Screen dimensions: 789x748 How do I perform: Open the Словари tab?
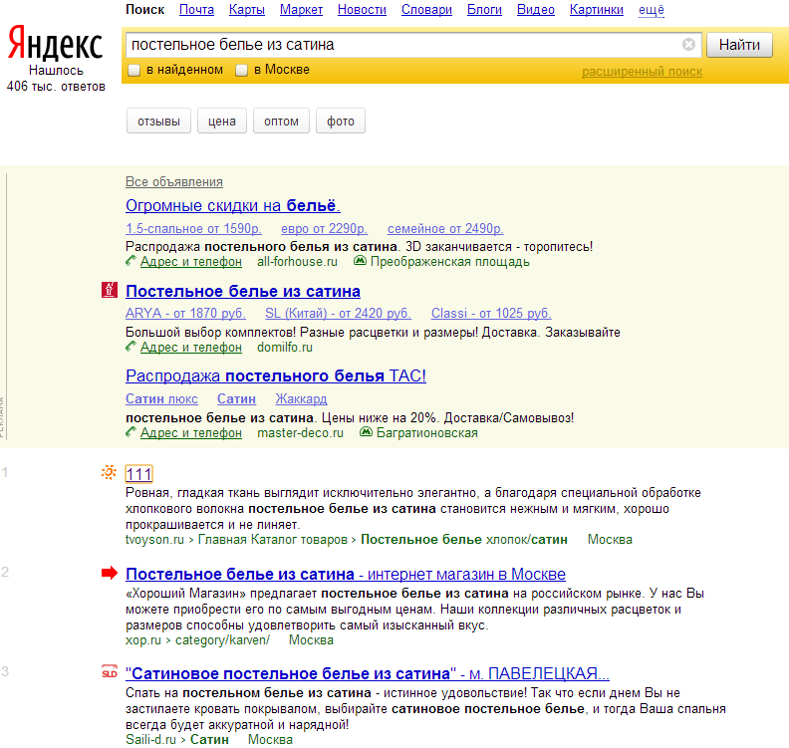(426, 10)
